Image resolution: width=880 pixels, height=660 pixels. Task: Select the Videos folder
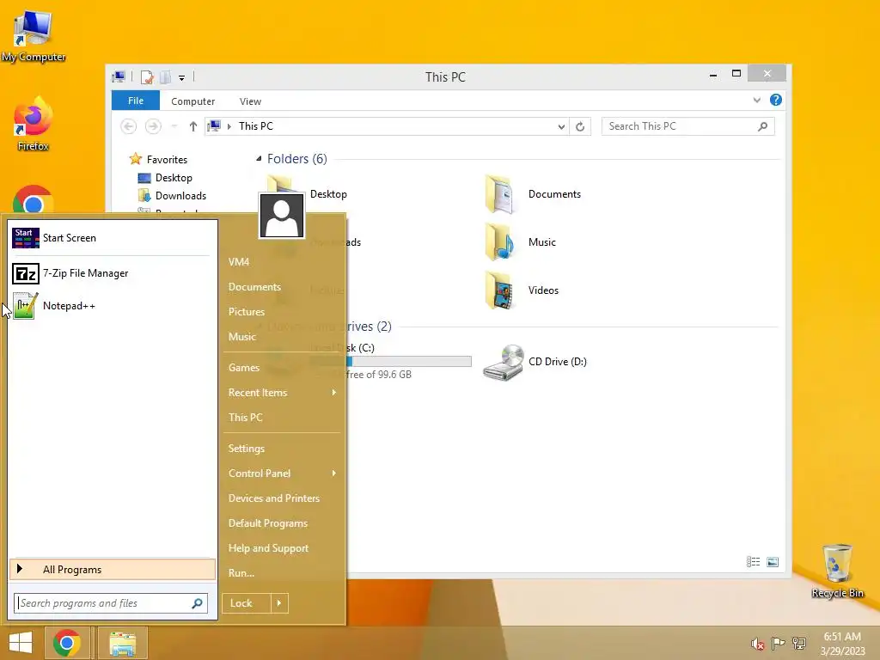(522, 290)
